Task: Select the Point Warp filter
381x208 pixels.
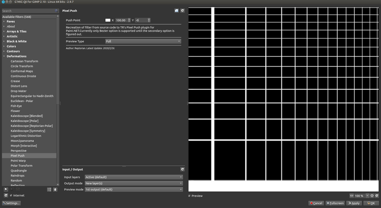Action: coord(18,161)
